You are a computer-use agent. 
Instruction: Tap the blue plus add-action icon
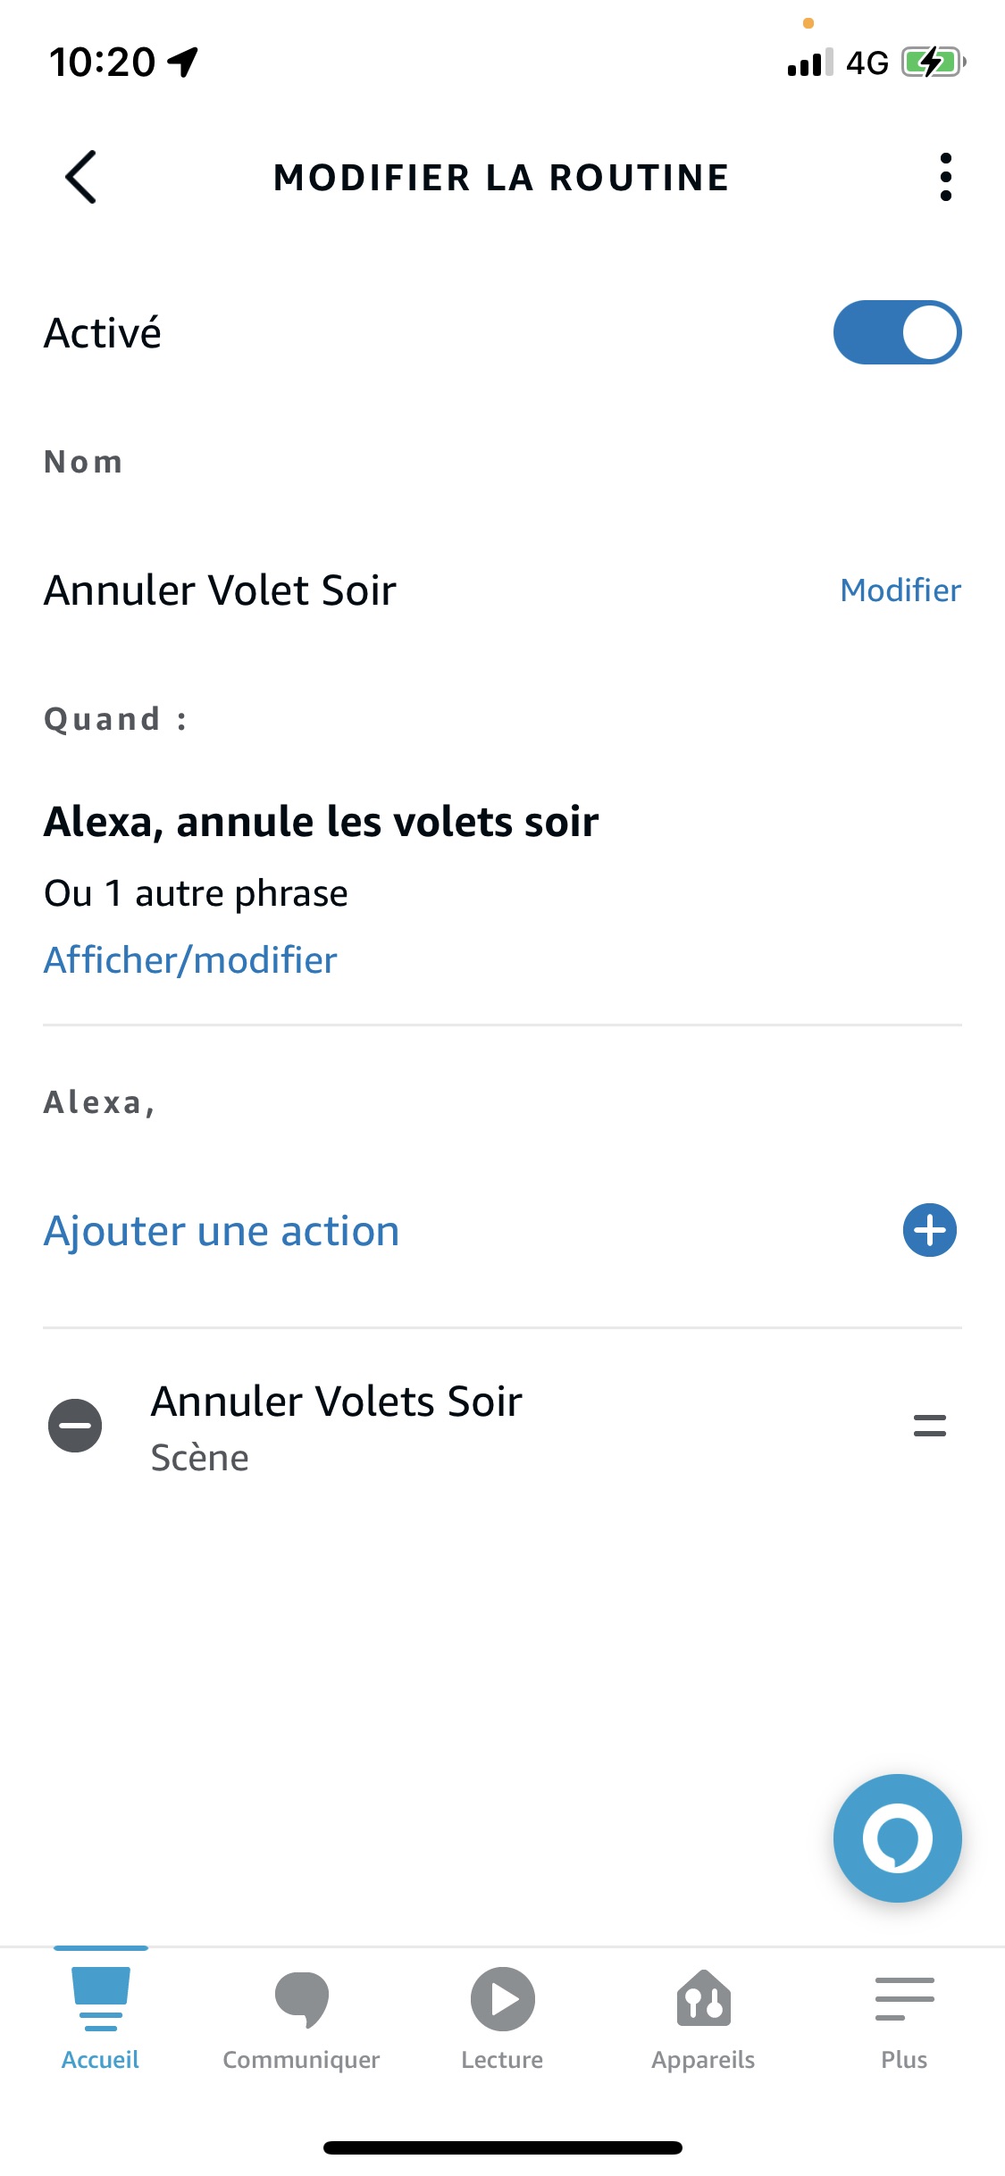pyautogui.click(x=929, y=1230)
